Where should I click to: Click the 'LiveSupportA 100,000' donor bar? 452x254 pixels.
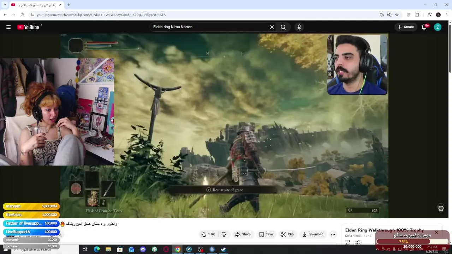[x=31, y=232]
